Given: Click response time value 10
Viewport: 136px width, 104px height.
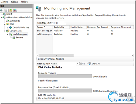Looking at the screenshot, I should coord(112,31).
